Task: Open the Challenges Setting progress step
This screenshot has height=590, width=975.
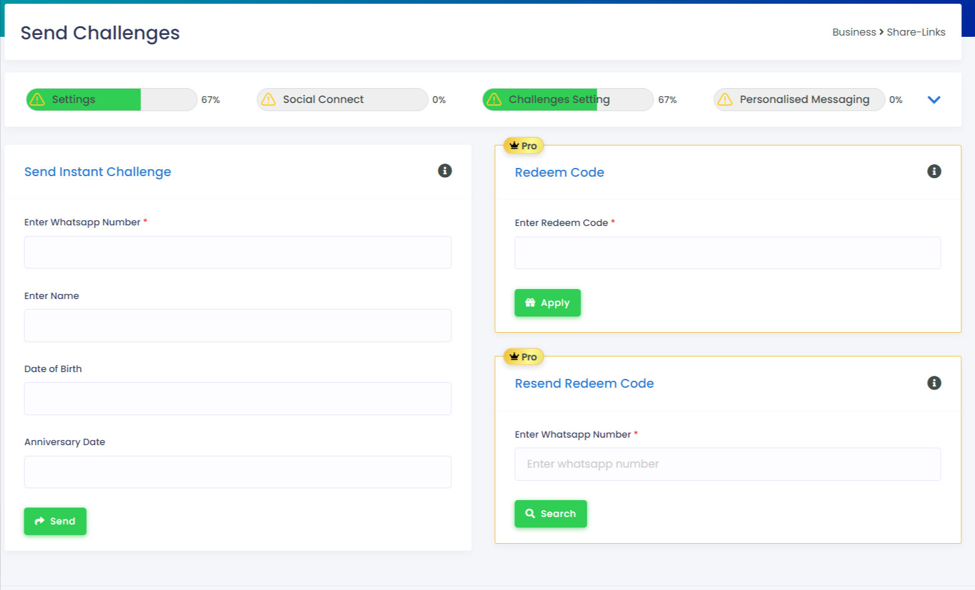Action: (x=569, y=99)
